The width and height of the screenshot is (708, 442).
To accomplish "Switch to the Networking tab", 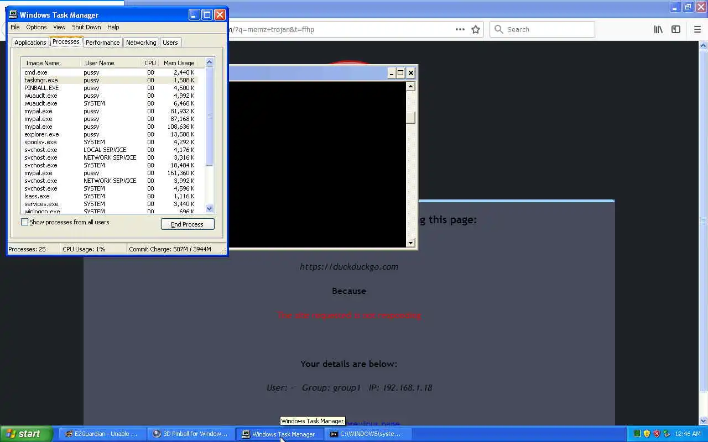I will click(x=141, y=43).
